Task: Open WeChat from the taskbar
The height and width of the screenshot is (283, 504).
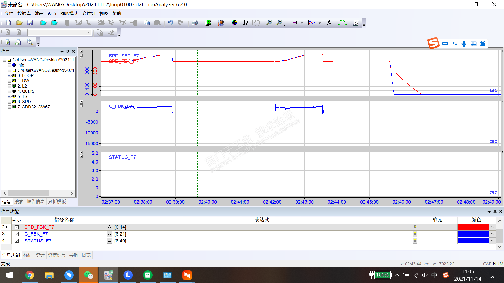Action: tap(88, 275)
